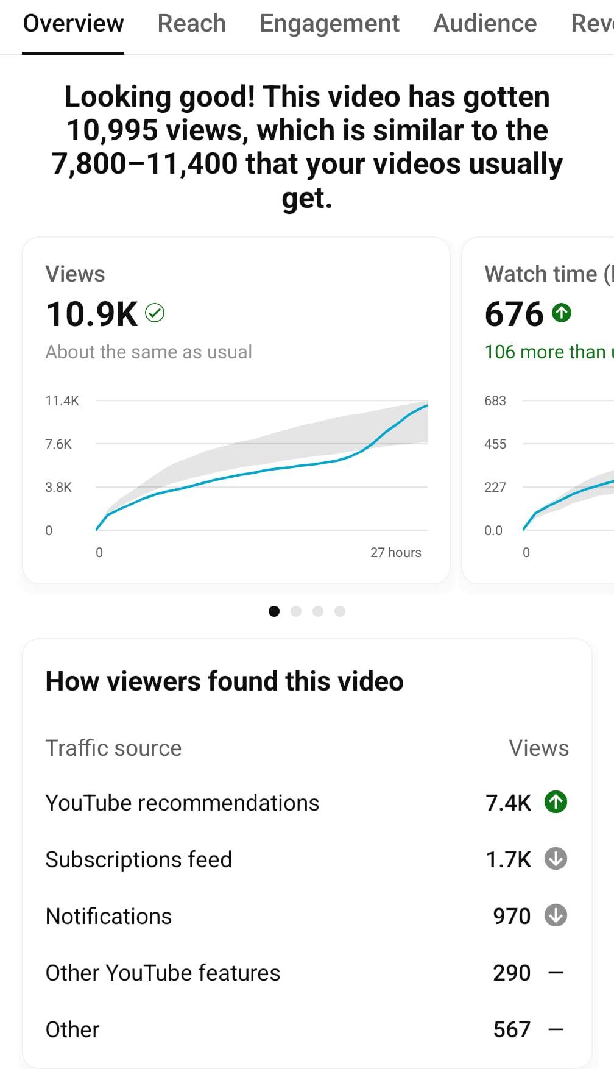Open the Overview tab
This screenshot has height=1069, width=614.
click(x=73, y=24)
